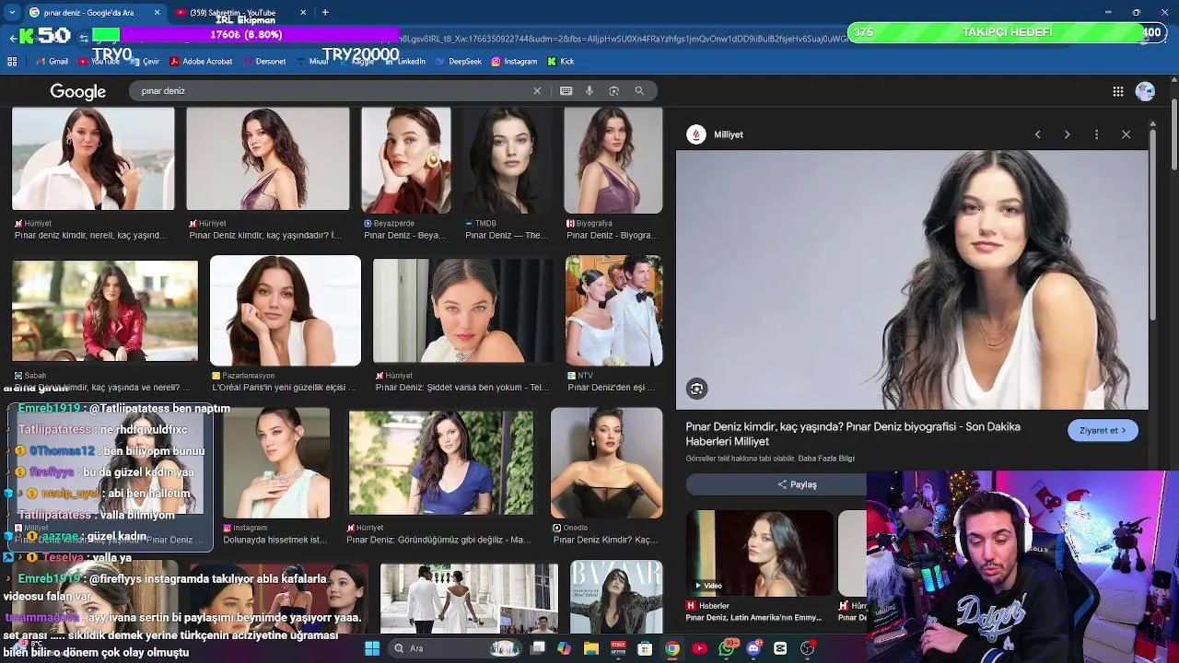Open the Bazaar magazine cover image result
The height and width of the screenshot is (663, 1179).
[x=616, y=597]
